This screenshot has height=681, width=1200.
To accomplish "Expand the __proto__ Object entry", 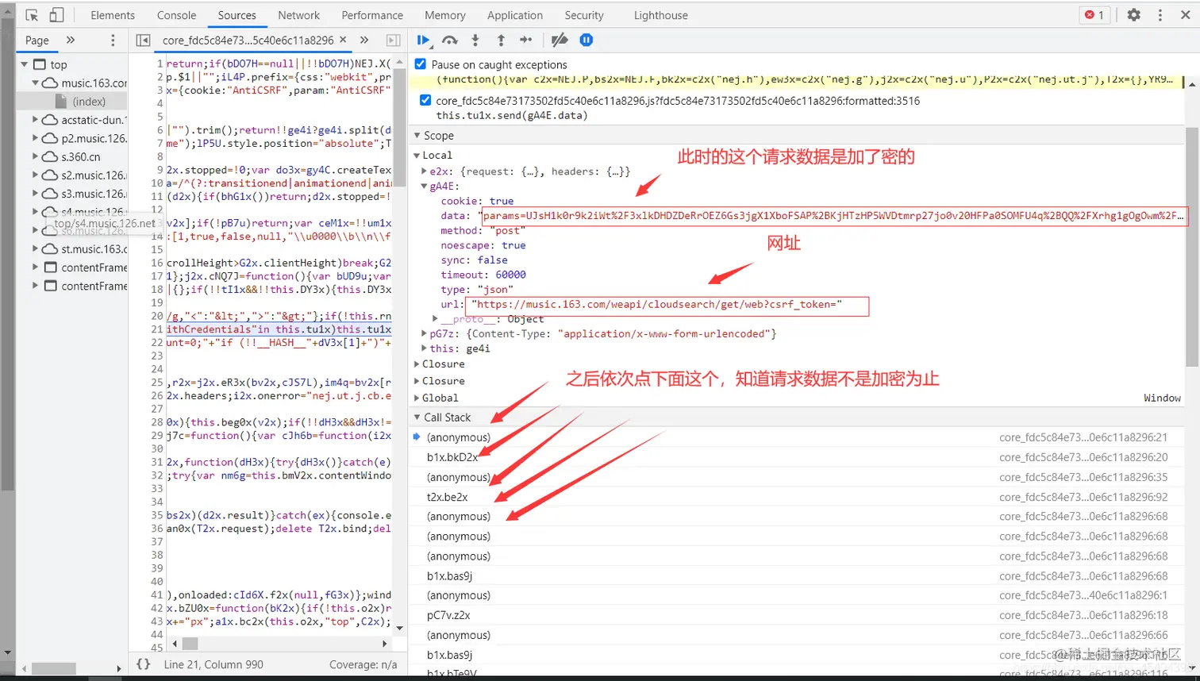I will tap(435, 319).
